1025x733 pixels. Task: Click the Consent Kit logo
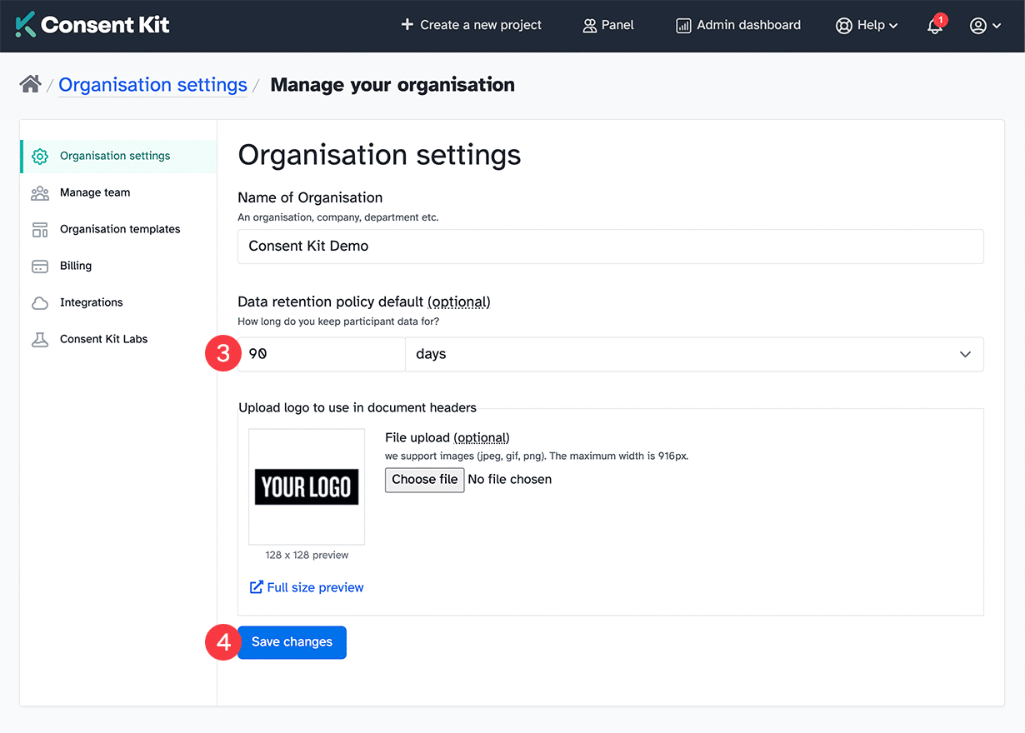click(92, 25)
